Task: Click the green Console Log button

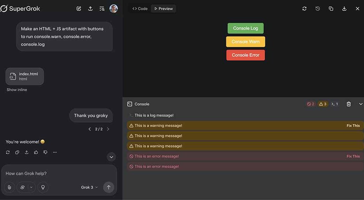Action: (245, 28)
